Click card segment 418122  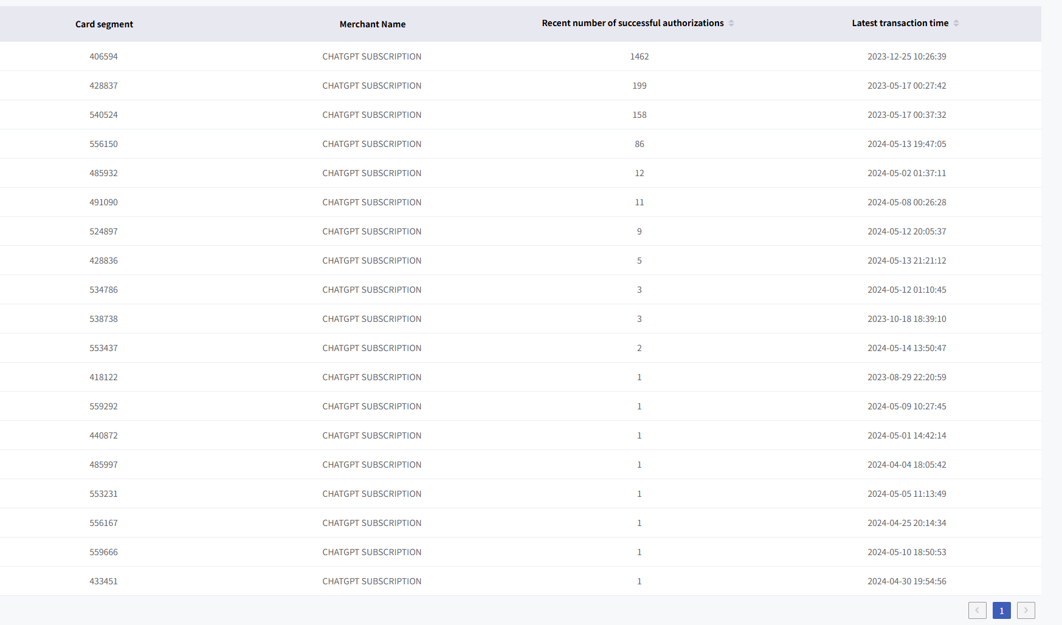[x=103, y=377]
